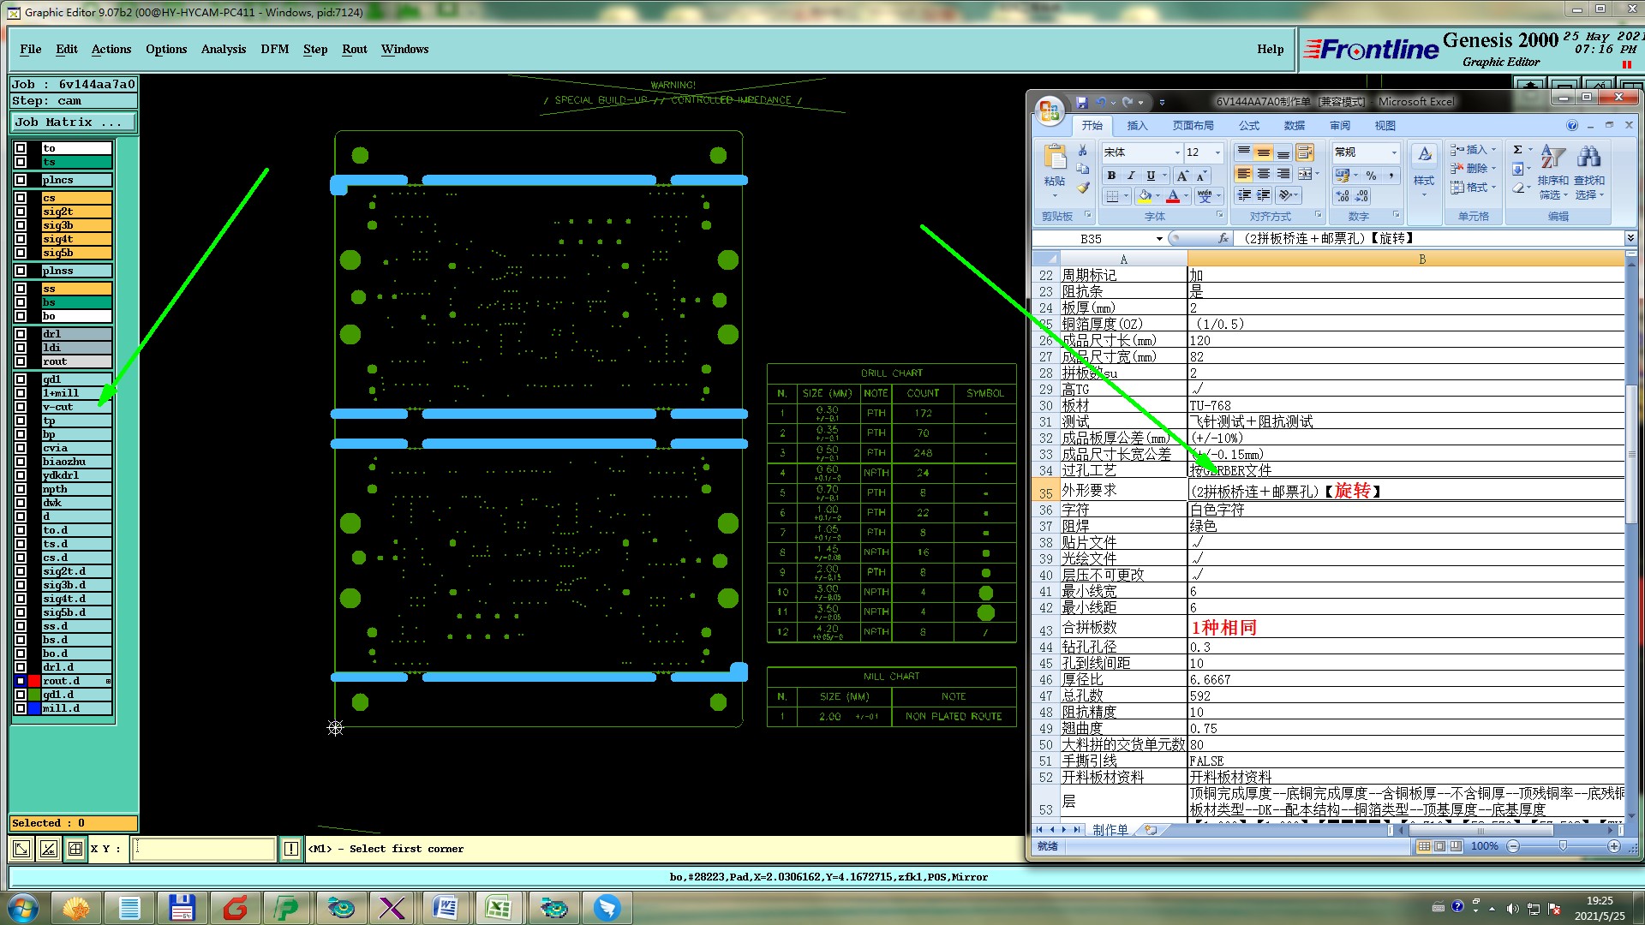
Task: Open the DFM menu
Action: point(274,49)
